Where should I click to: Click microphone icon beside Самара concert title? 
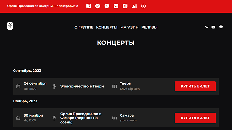(x=54, y=118)
